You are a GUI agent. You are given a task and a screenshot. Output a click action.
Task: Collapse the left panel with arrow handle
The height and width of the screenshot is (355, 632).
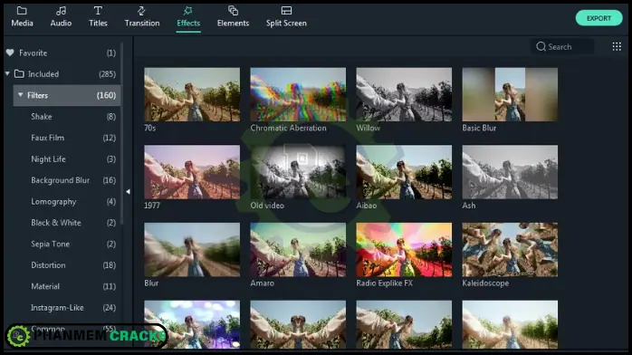pos(128,191)
